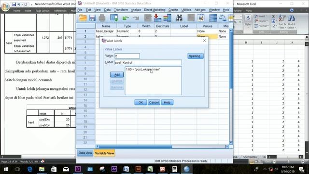Click the Values column header
Viewport: 309px width, 174px height.
(x=207, y=26)
